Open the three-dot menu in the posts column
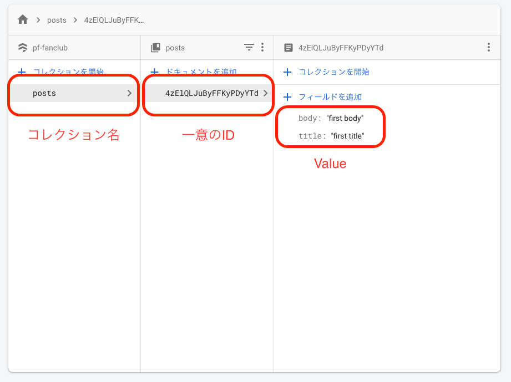This screenshot has height=382, width=511. click(262, 48)
